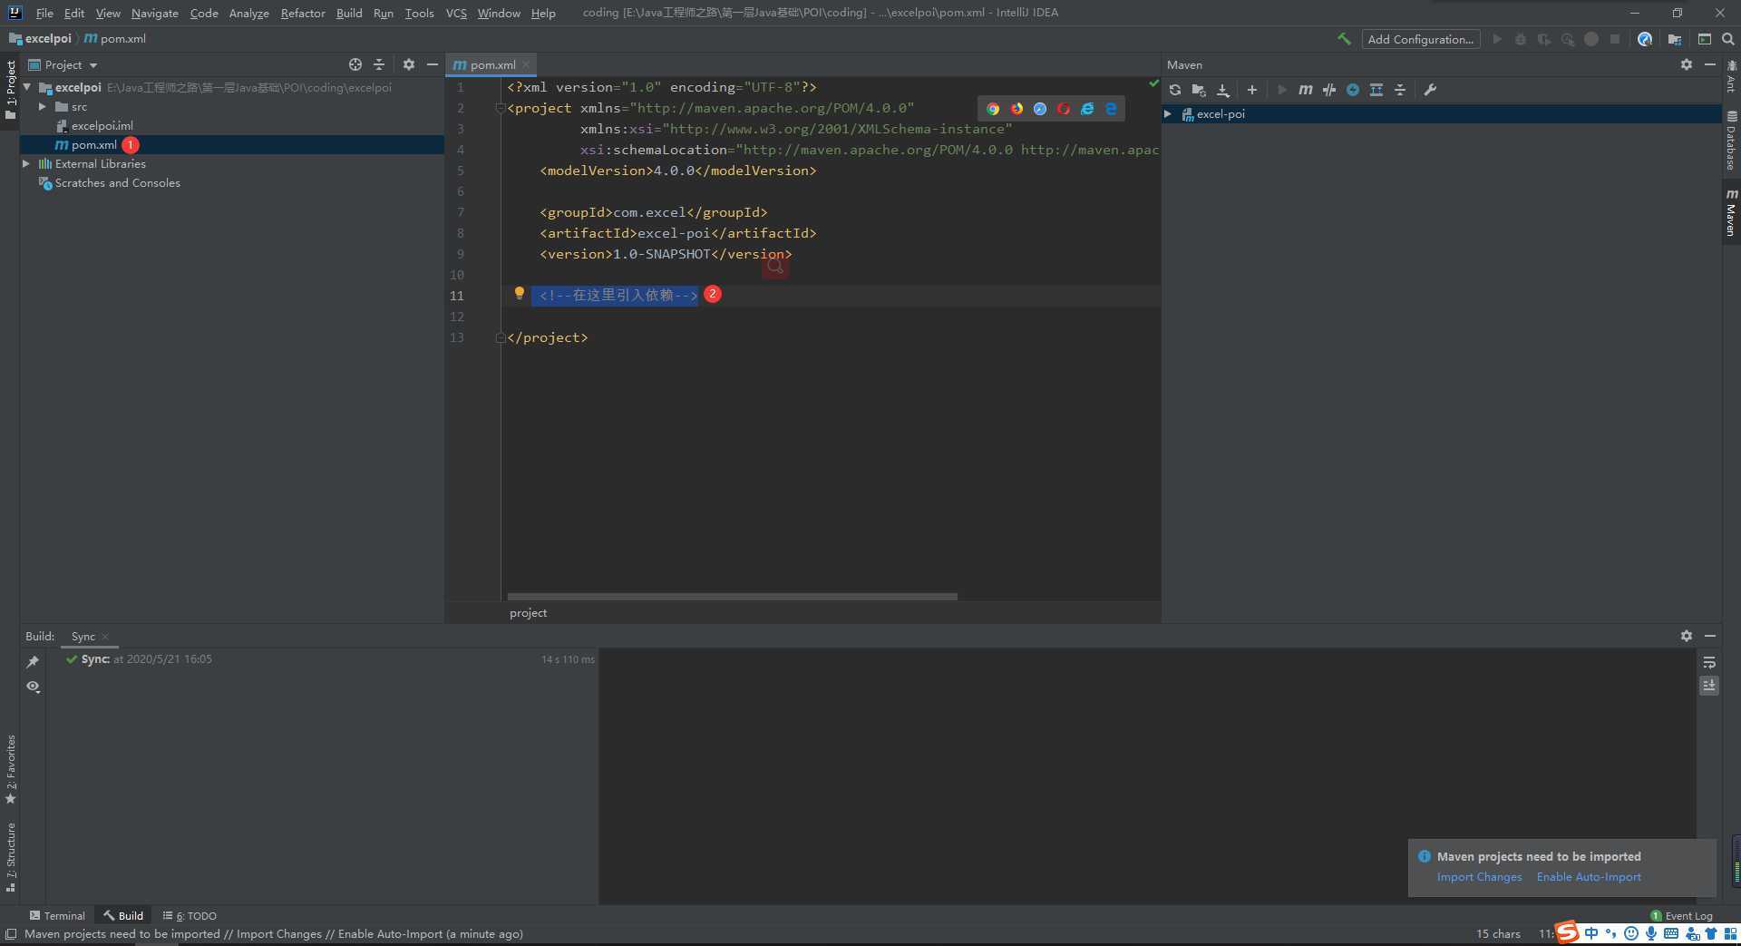Open Search Everywhere magnifier icon
The width and height of the screenshot is (1741, 946).
click(x=1728, y=39)
